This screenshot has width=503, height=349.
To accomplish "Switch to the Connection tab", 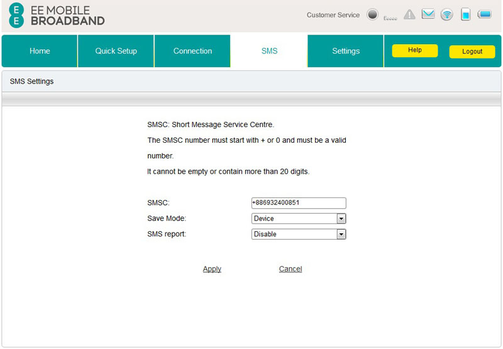I will [x=192, y=51].
